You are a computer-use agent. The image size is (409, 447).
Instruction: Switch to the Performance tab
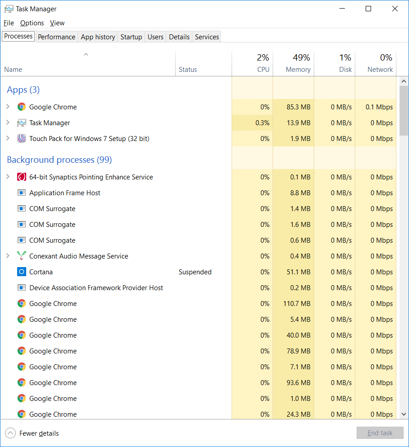56,37
